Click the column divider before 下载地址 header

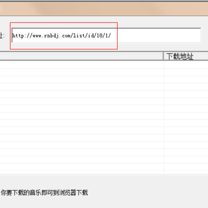click(164, 56)
